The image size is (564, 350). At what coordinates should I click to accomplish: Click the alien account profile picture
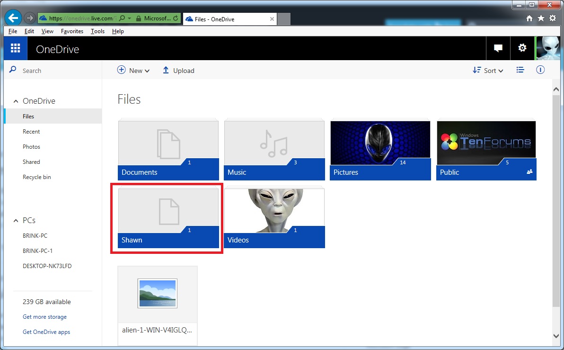pyautogui.click(x=547, y=48)
